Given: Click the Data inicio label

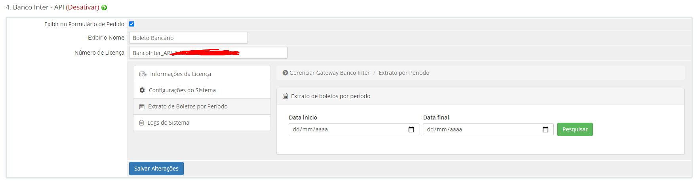Looking at the screenshot, I should tap(303, 118).
